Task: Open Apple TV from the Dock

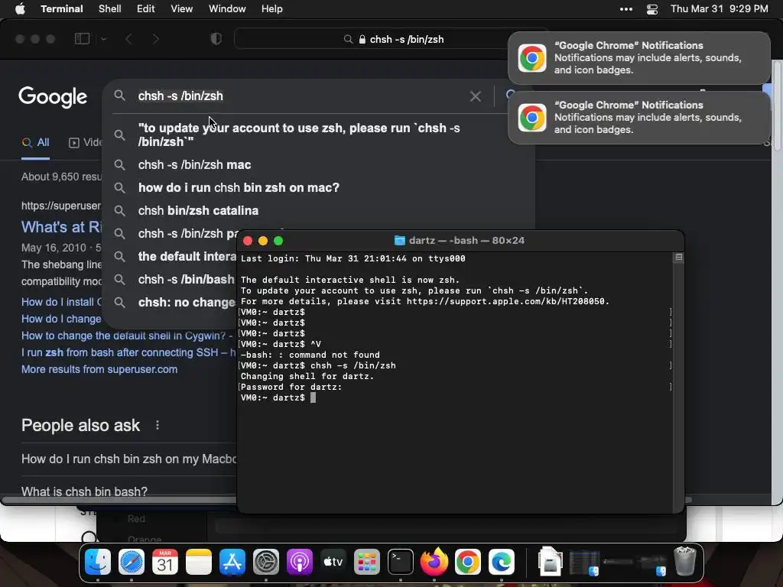Action: [x=333, y=562]
